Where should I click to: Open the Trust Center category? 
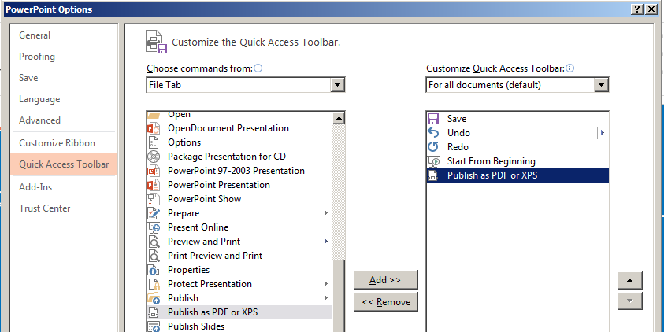click(44, 208)
